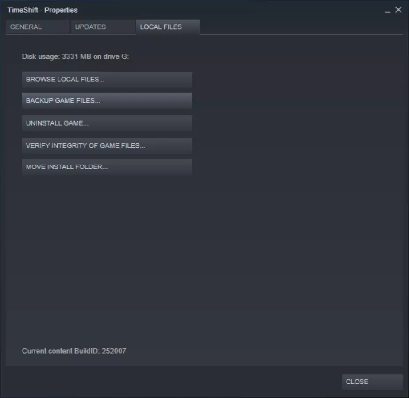This screenshot has width=409, height=398.
Task: Click the CLOSE button at bottom
Action: (372, 382)
